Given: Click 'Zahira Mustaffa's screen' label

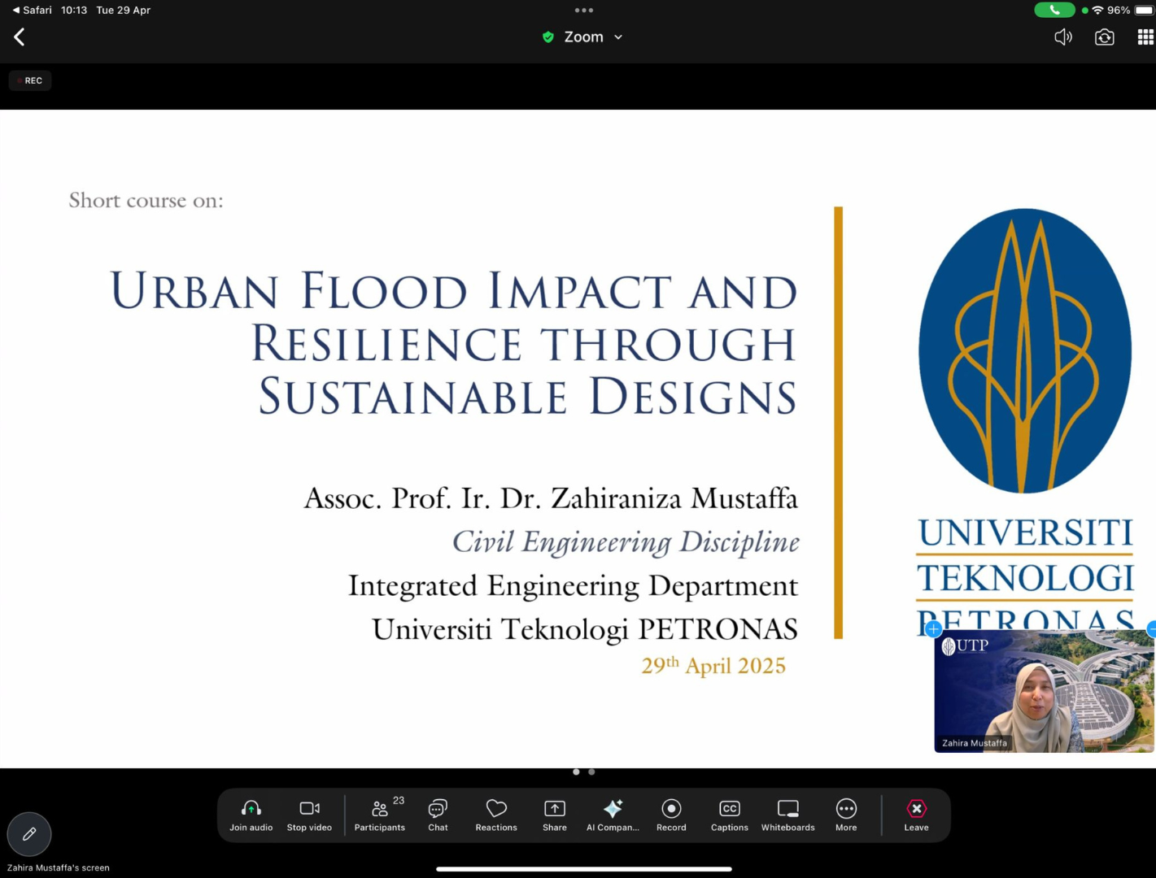Looking at the screenshot, I should point(59,867).
